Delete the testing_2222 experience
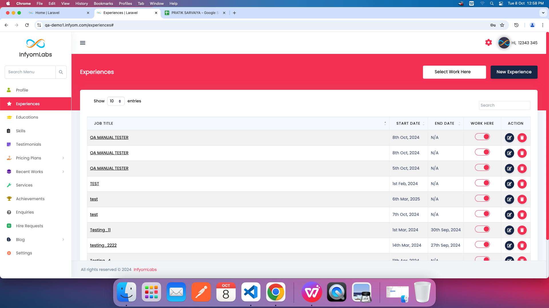Image resolution: width=549 pixels, height=308 pixels. (x=522, y=246)
